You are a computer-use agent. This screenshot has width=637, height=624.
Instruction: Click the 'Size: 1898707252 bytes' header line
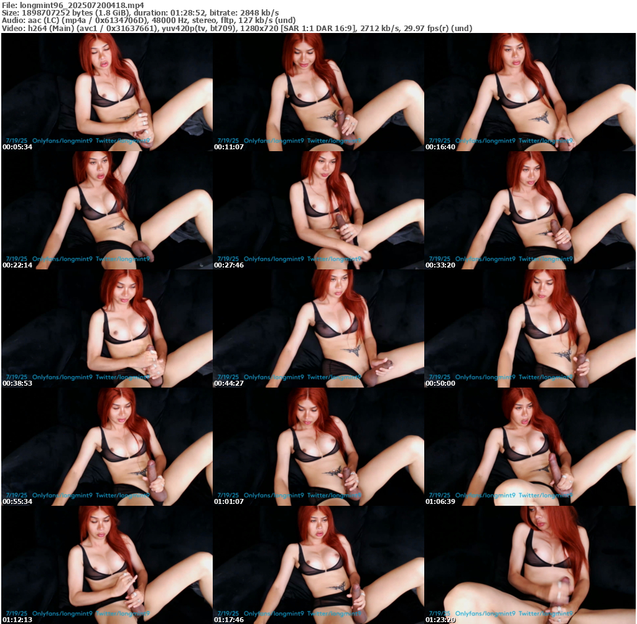pos(140,12)
